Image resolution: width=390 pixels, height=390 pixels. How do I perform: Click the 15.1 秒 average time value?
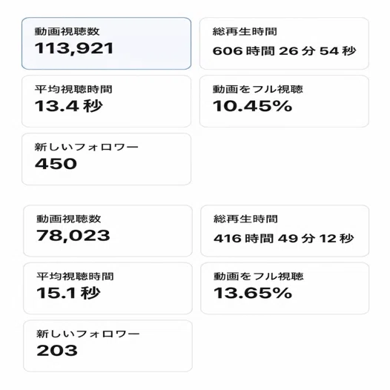point(68,293)
